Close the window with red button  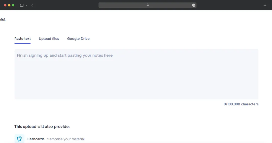click(5, 5)
